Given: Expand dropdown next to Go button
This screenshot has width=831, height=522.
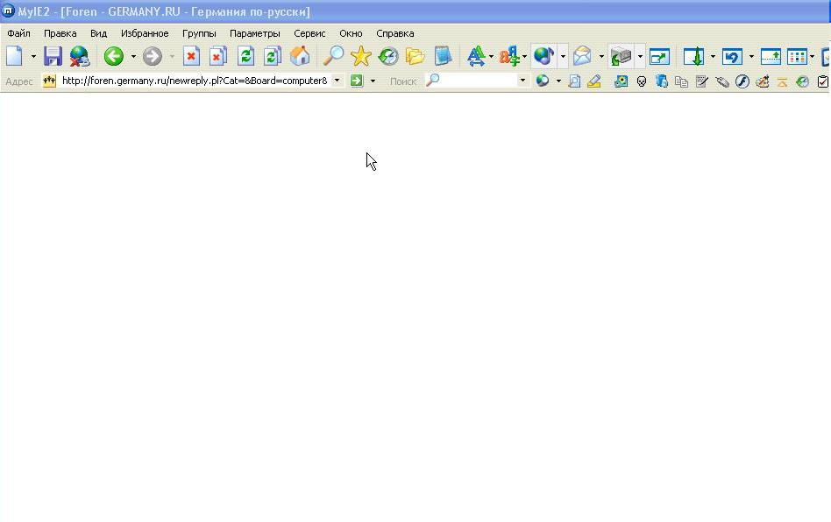Looking at the screenshot, I should 373,81.
